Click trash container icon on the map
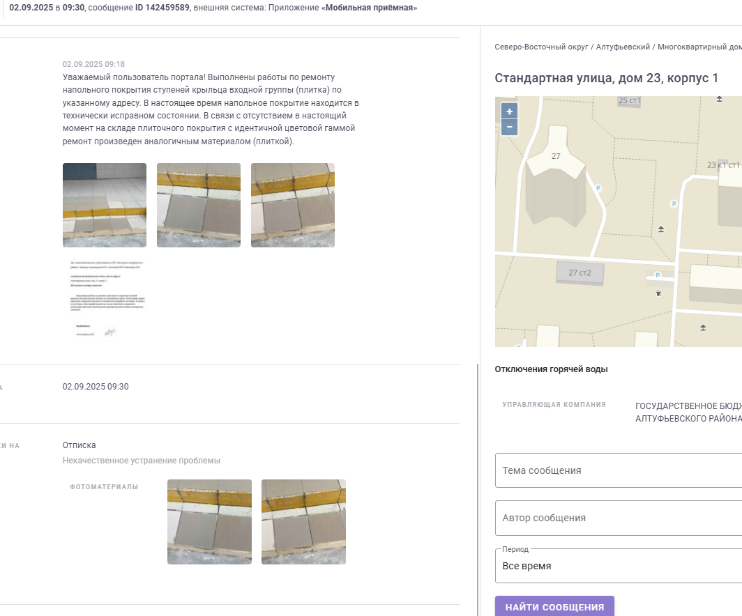 (658, 293)
